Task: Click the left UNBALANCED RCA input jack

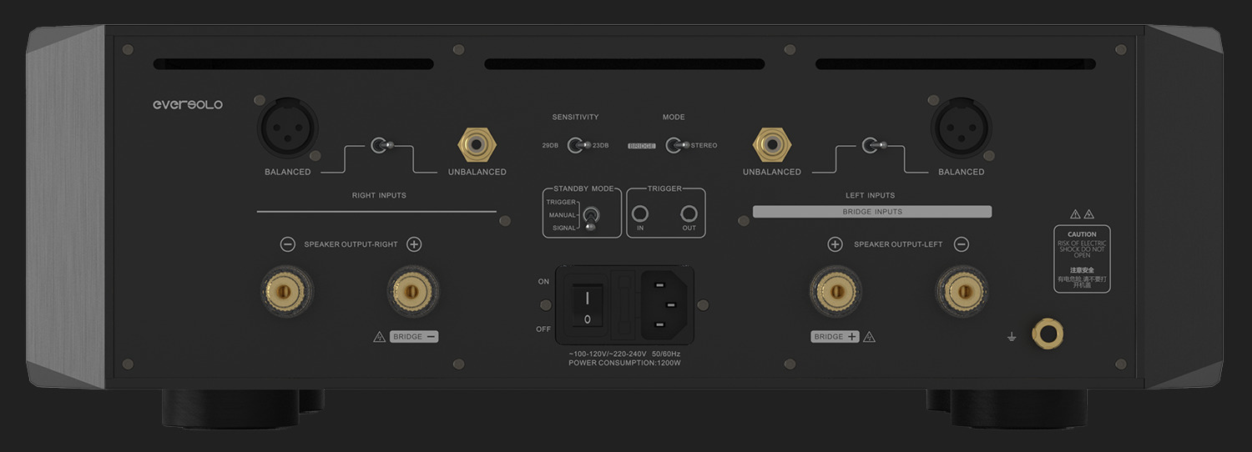Action: [772, 145]
